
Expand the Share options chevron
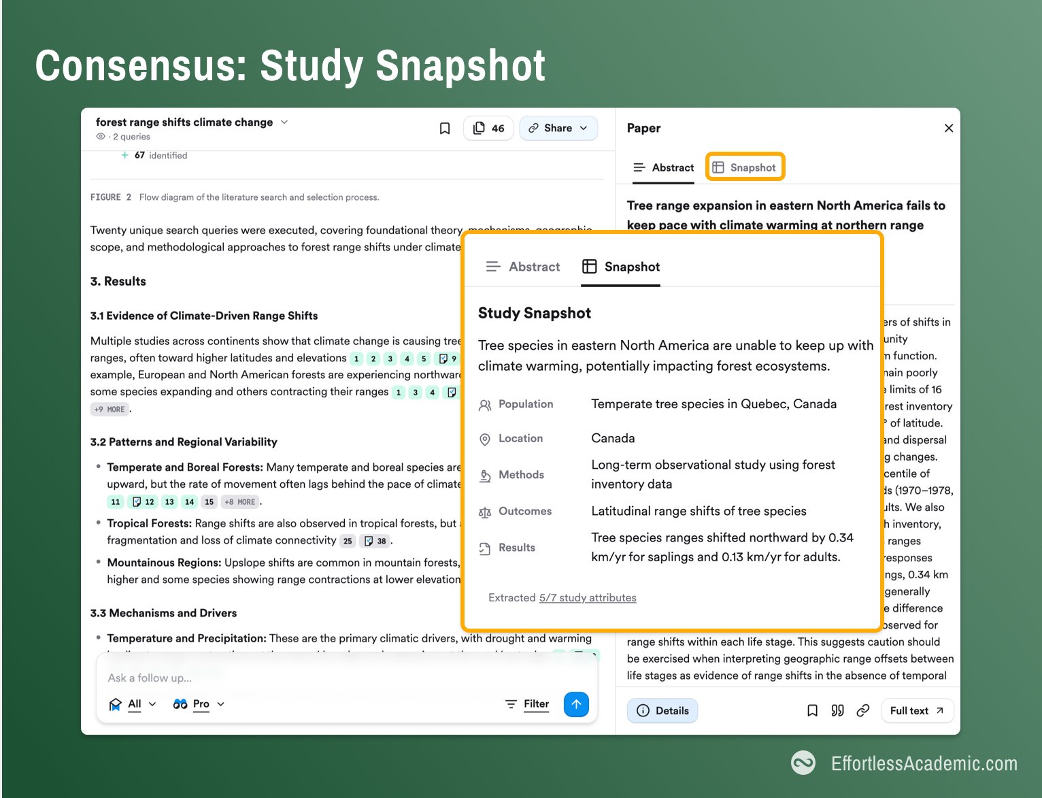point(584,128)
